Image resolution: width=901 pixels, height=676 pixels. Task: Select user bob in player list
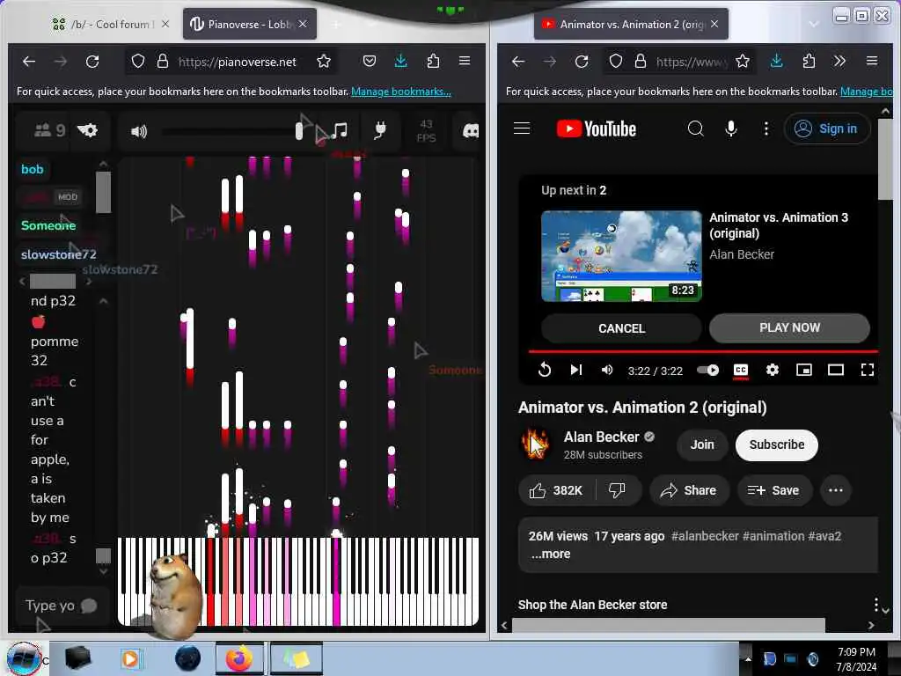pos(33,169)
